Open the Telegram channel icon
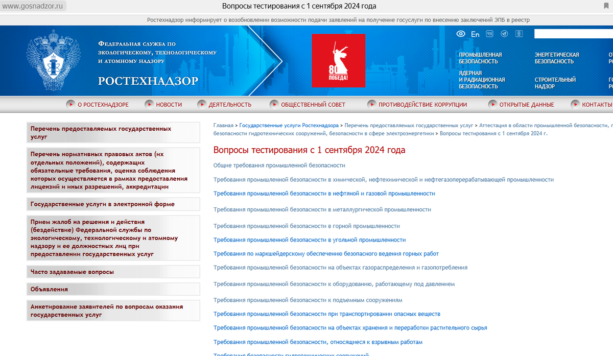This screenshot has width=613, height=356. (x=504, y=34)
